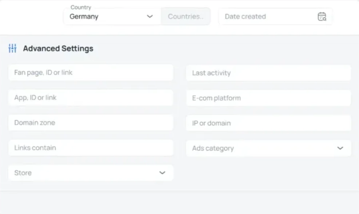Click the Fan page, ID or link field
The height and width of the screenshot is (214, 359).
pyautogui.click(x=91, y=73)
